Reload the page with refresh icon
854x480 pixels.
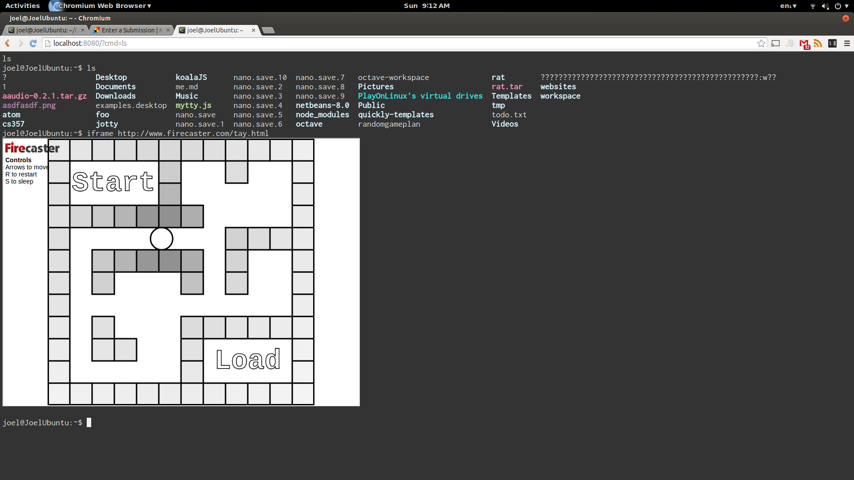pos(33,43)
